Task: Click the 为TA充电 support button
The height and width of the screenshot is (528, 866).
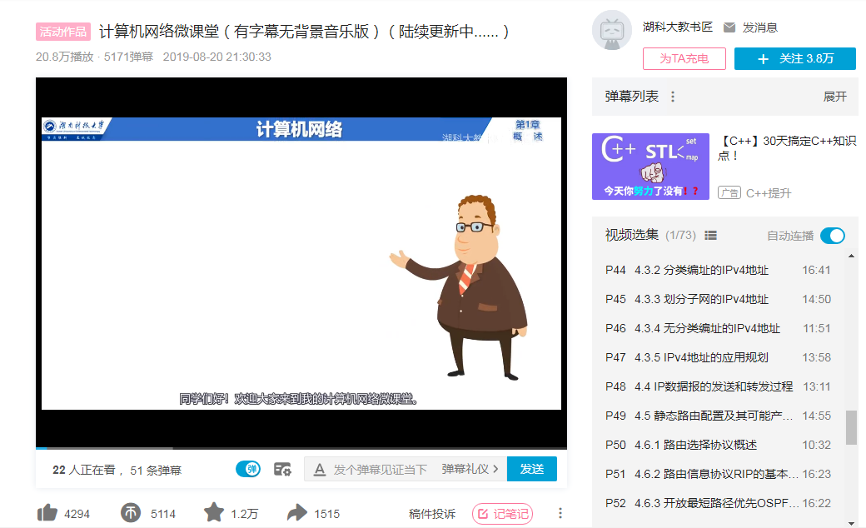Action: (684, 58)
